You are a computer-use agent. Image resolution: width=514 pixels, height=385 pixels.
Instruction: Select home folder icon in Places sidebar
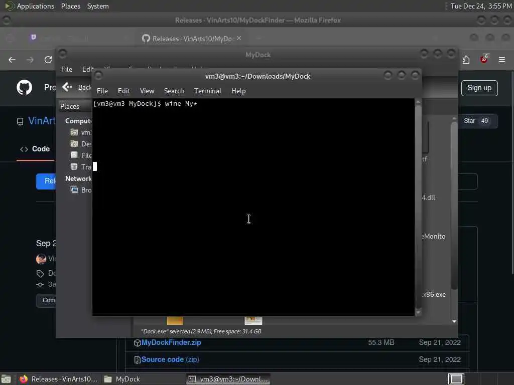pyautogui.click(x=74, y=132)
